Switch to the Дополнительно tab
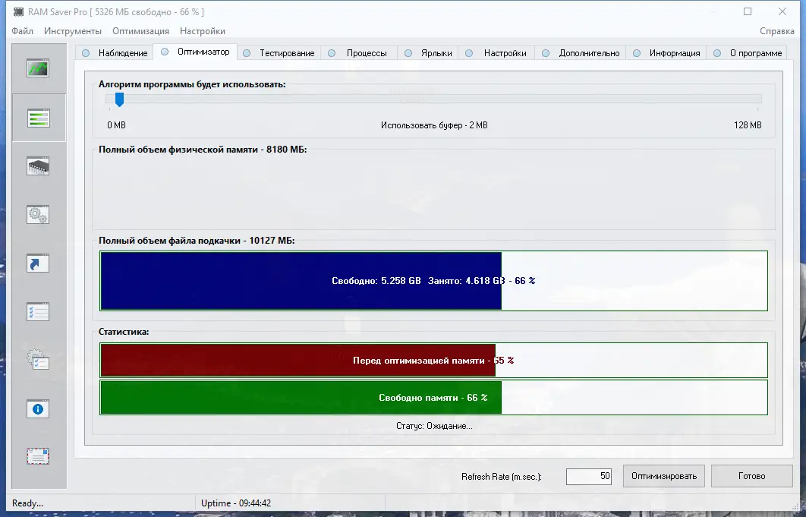Screen dimensions: 806x517 [x=581, y=53]
